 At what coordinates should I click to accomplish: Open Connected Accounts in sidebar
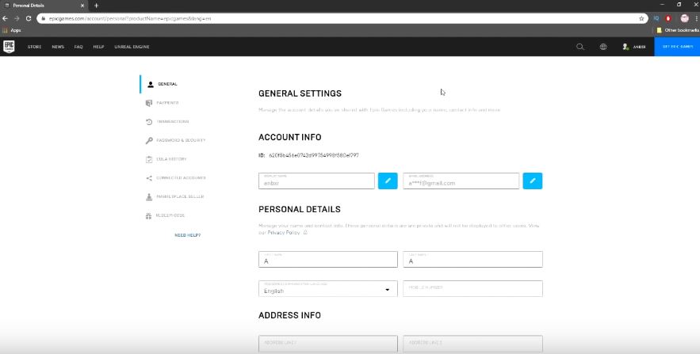click(x=181, y=178)
